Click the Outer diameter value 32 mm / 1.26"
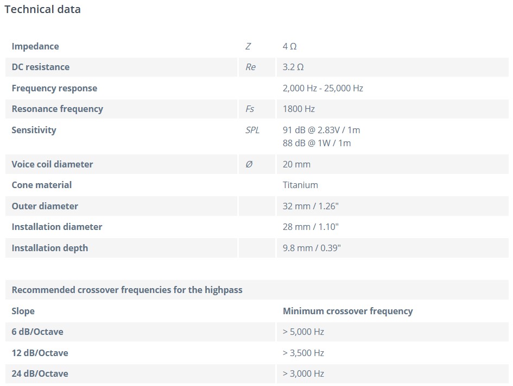513x386 pixels. click(x=311, y=206)
